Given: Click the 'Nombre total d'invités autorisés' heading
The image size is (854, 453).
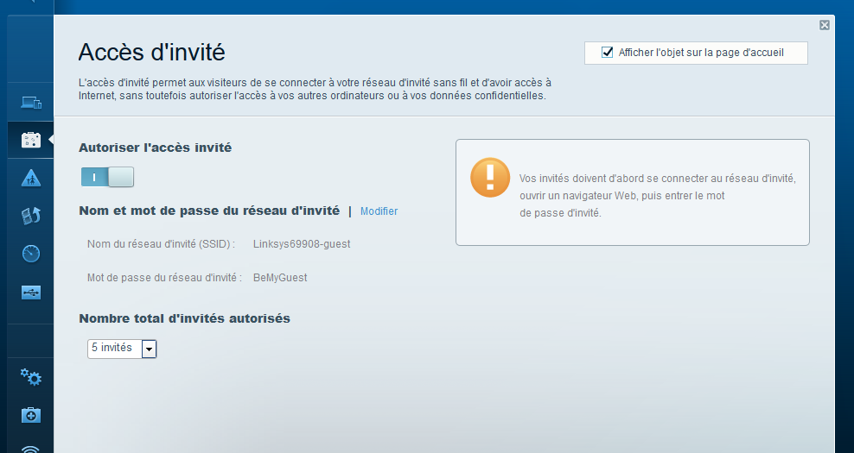Looking at the screenshot, I should (184, 318).
